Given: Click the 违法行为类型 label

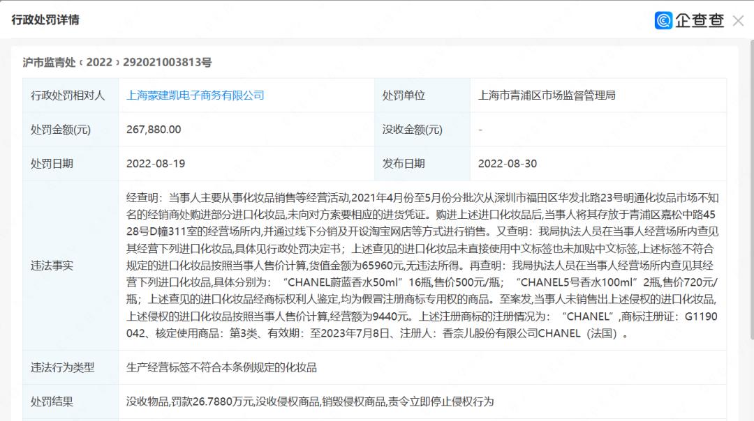Looking at the screenshot, I should tap(63, 368).
